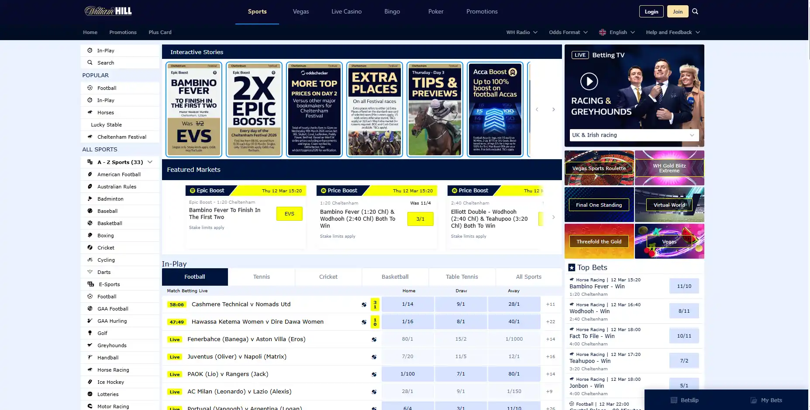The width and height of the screenshot is (810, 410).
Task: Show next Interactive Stories with right arrow
Action: click(x=553, y=109)
